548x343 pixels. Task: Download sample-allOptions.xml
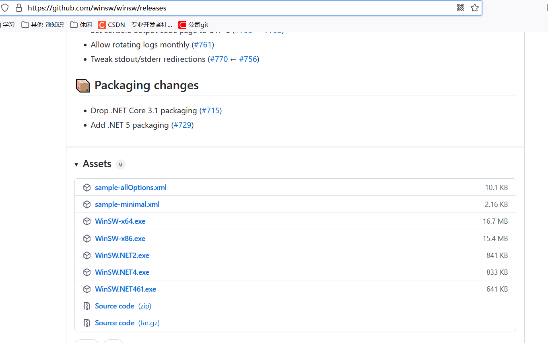point(131,188)
